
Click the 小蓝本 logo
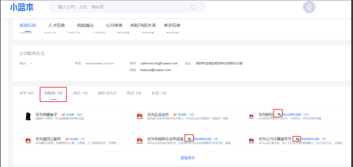point(22,7)
